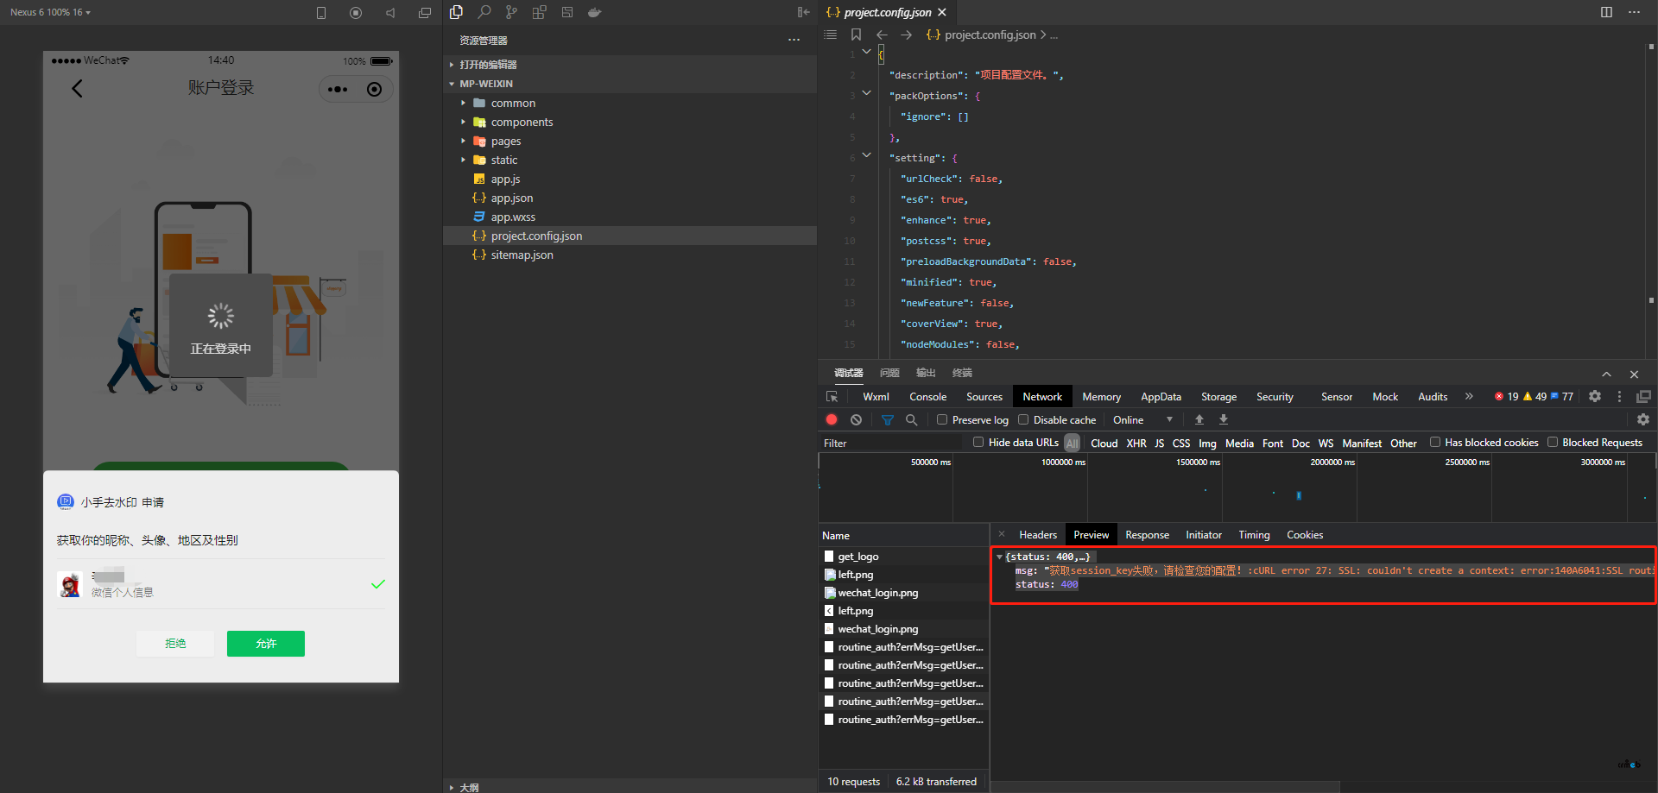Open network search magnifier
1658x793 pixels.
click(911, 419)
